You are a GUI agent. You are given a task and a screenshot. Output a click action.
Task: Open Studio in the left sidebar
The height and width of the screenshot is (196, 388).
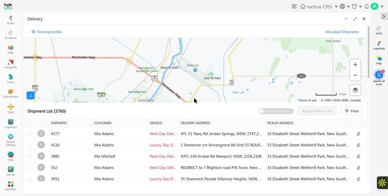(10, 20)
